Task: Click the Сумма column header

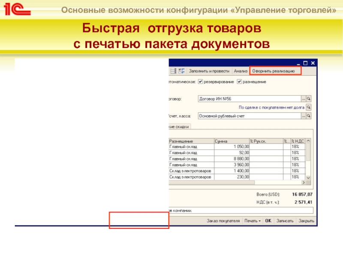Action: pyautogui.click(x=232, y=141)
